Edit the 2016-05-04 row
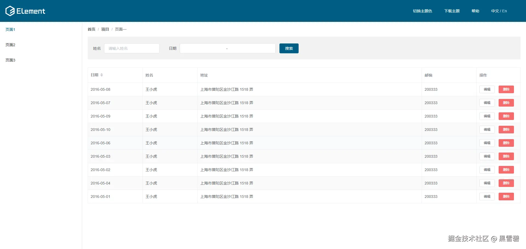 pos(487,183)
